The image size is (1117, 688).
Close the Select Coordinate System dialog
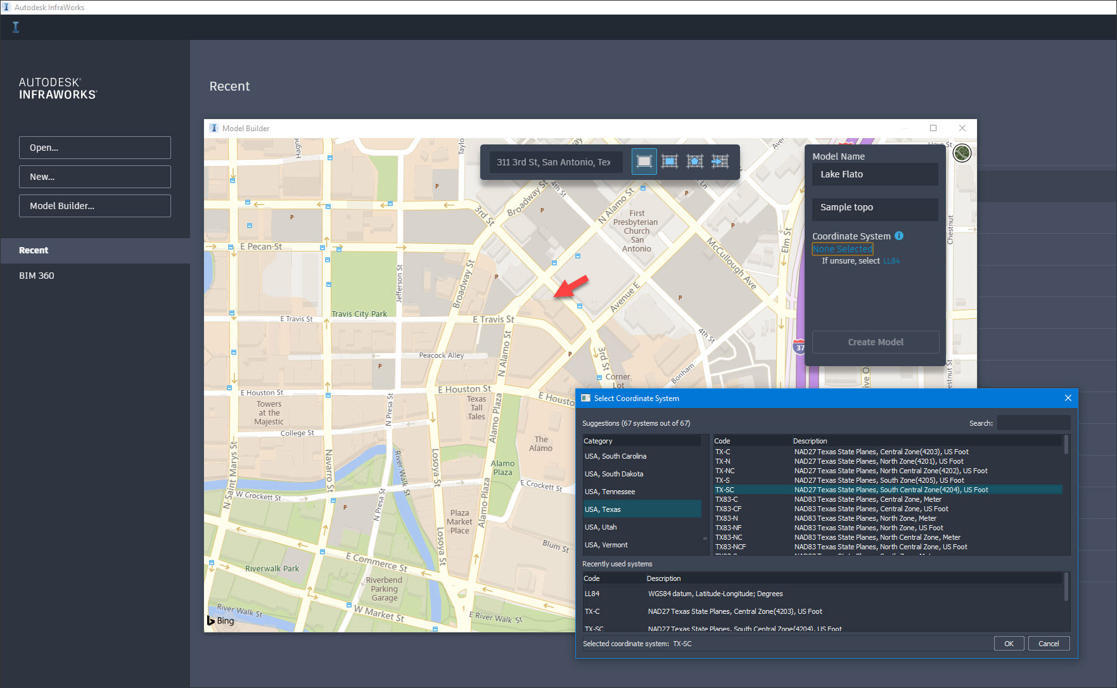tap(1068, 398)
